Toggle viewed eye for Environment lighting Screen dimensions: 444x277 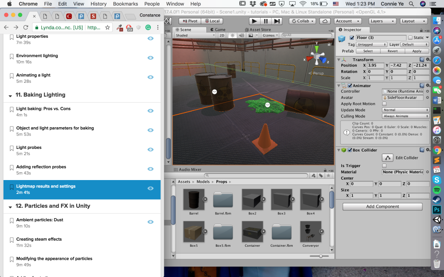click(150, 58)
